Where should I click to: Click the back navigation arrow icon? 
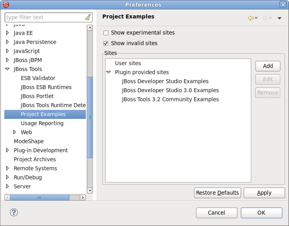pos(250,18)
